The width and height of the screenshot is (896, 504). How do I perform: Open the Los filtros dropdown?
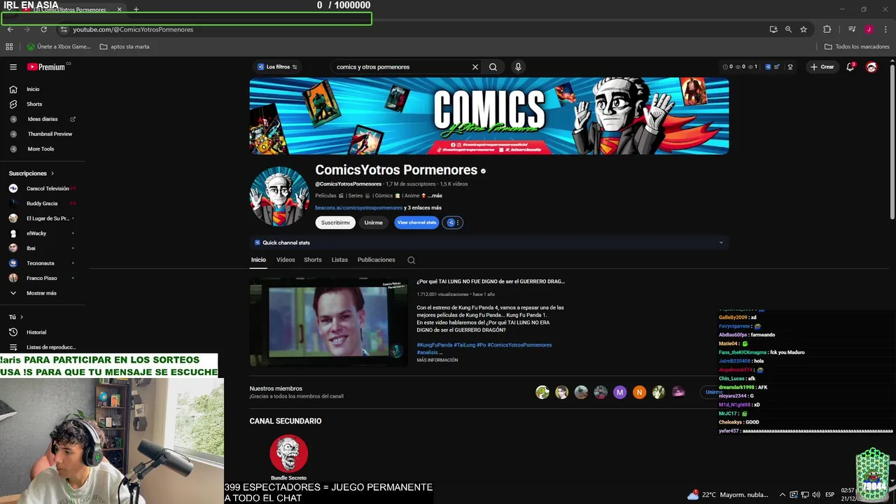click(277, 67)
